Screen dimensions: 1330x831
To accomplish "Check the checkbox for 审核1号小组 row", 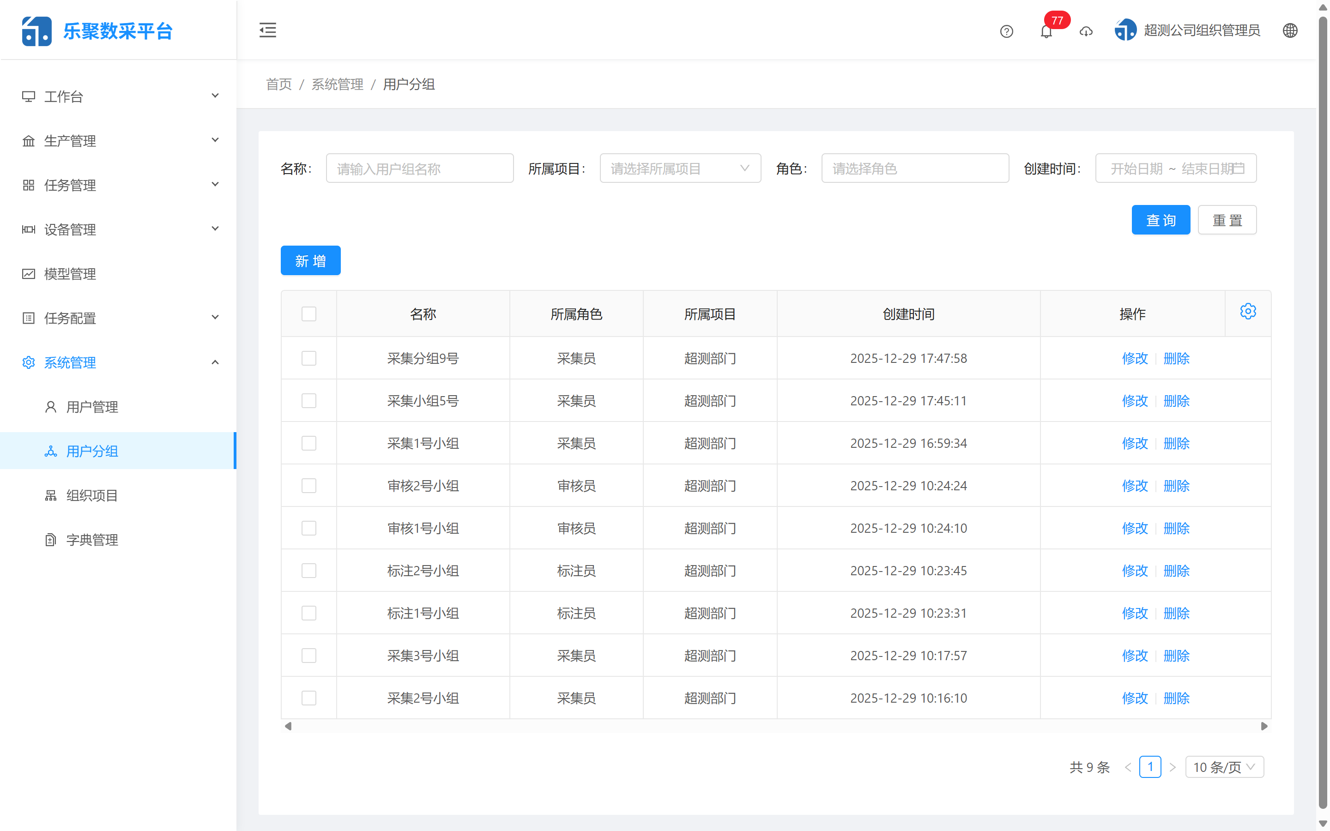I will point(309,528).
